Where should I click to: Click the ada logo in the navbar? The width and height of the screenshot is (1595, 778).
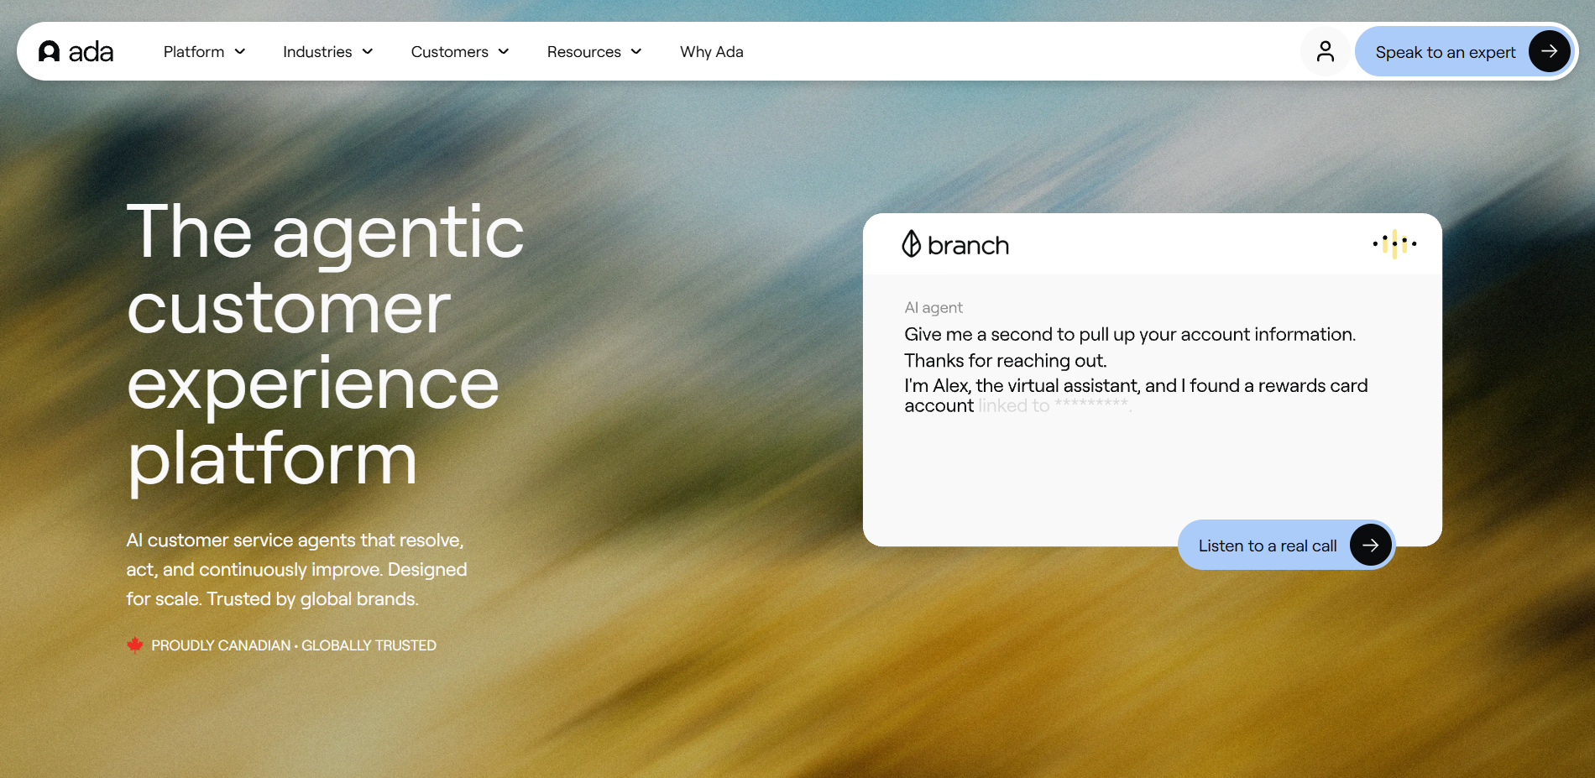[x=76, y=52]
